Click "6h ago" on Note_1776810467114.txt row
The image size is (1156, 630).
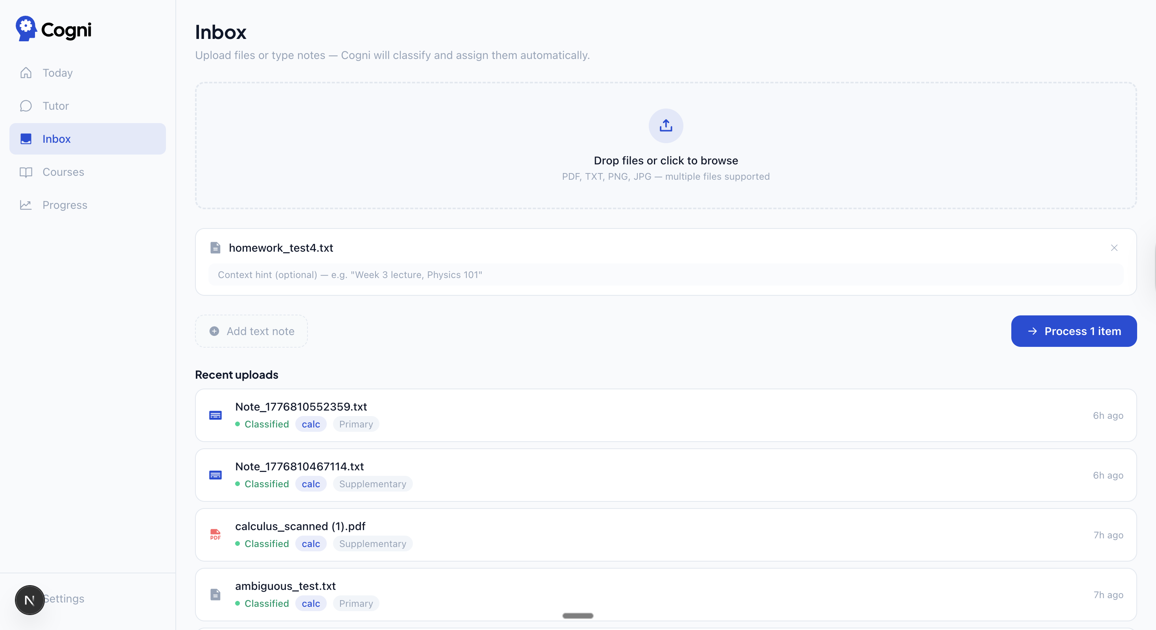1108,475
